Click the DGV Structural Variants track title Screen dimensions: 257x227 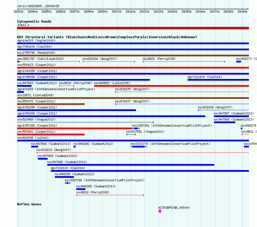coord(107,37)
